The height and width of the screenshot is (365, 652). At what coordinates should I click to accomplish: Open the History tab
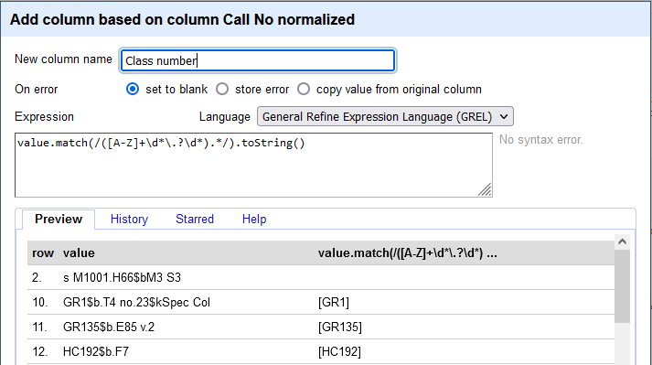[x=129, y=219]
